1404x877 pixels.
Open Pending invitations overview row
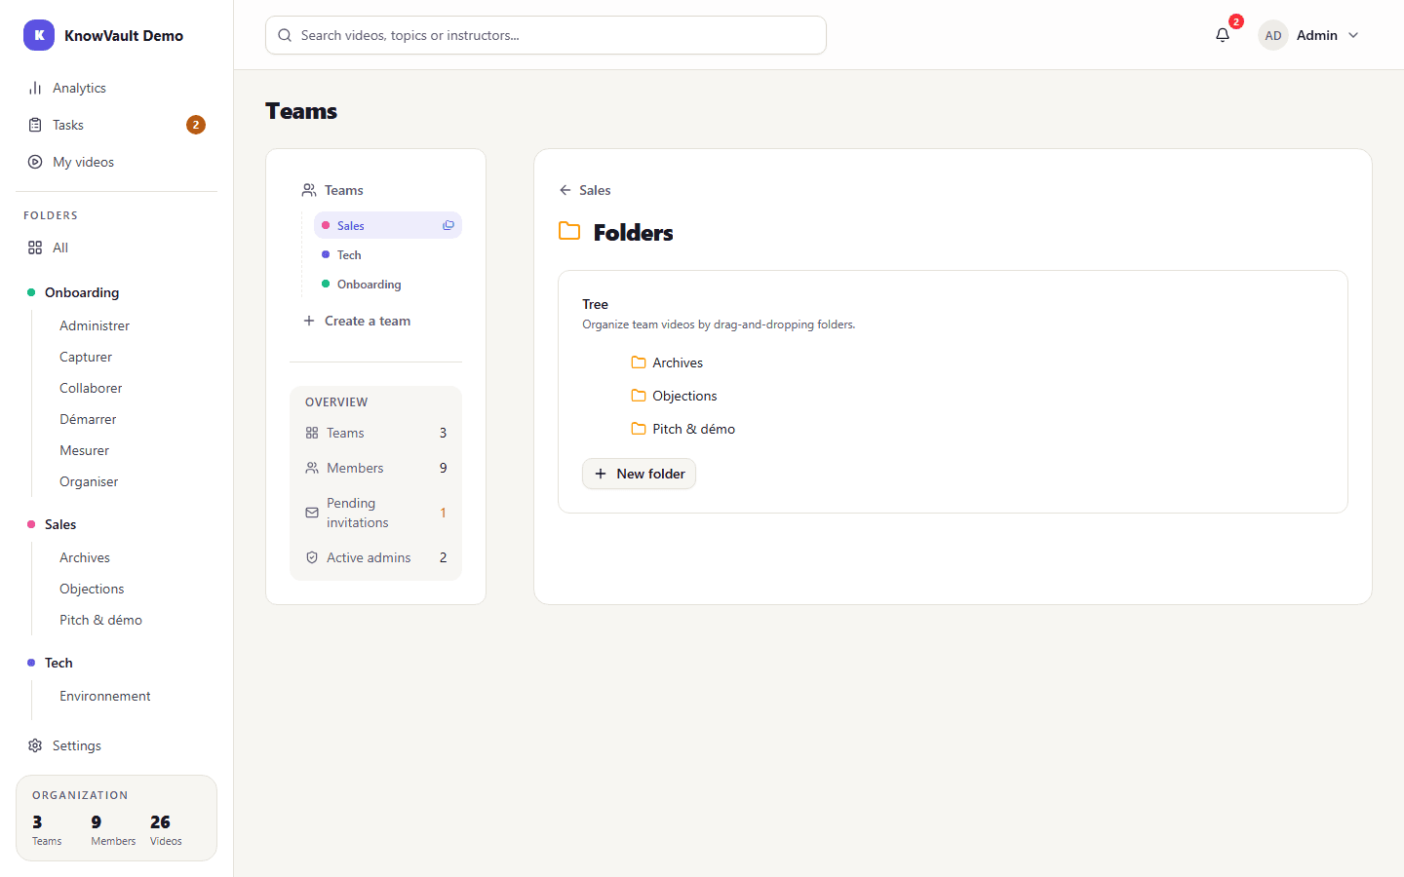[x=375, y=513]
